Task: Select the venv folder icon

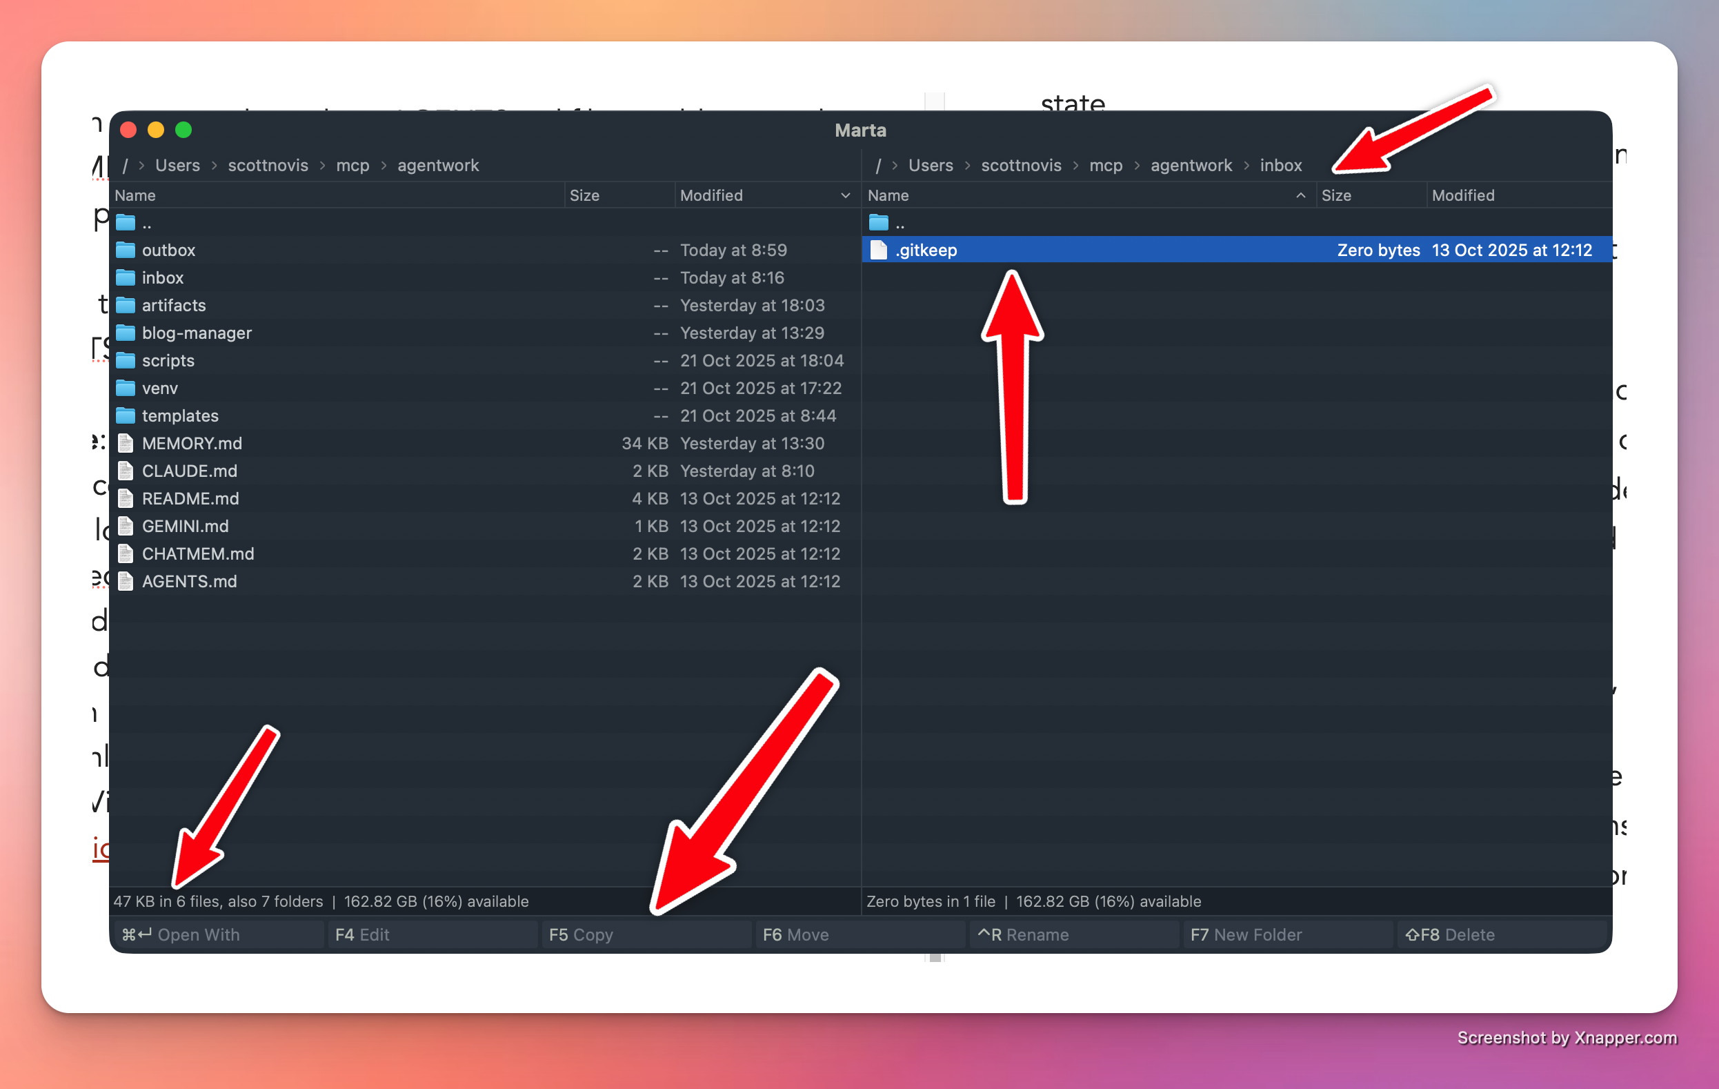Action: click(126, 388)
